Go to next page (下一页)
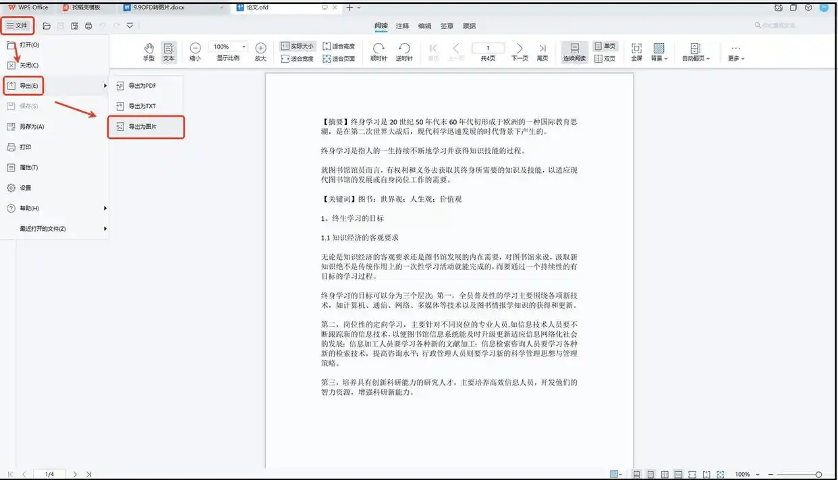This screenshot has width=838, height=480. click(519, 52)
